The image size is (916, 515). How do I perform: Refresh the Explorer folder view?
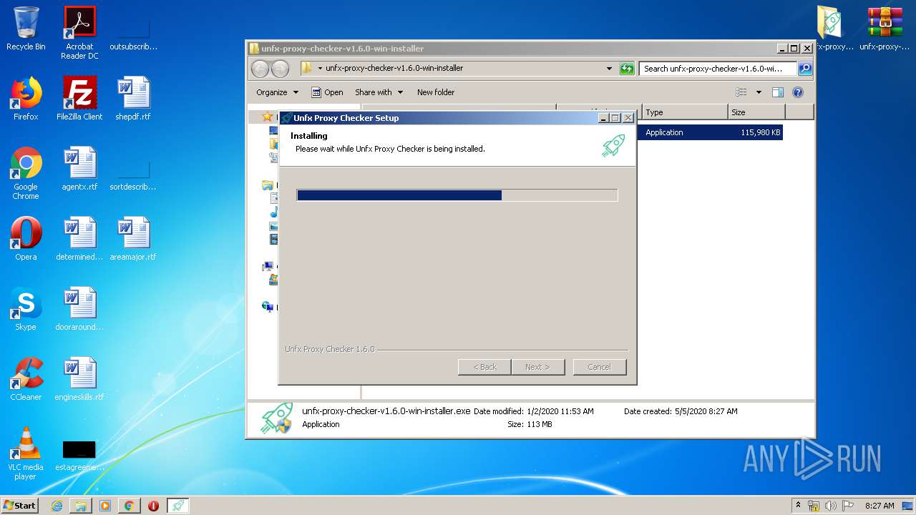tap(627, 69)
